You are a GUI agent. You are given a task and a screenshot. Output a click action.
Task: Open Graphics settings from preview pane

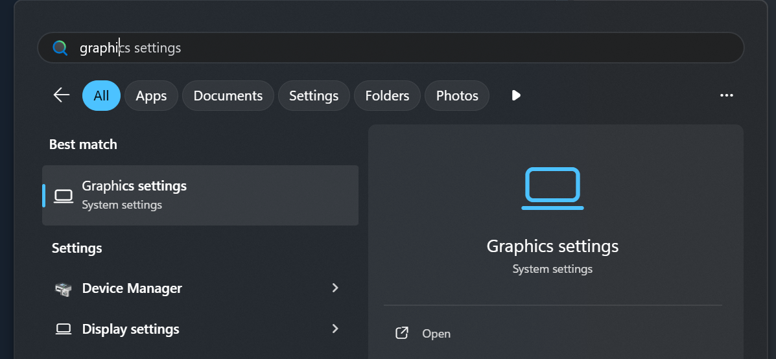coord(436,334)
